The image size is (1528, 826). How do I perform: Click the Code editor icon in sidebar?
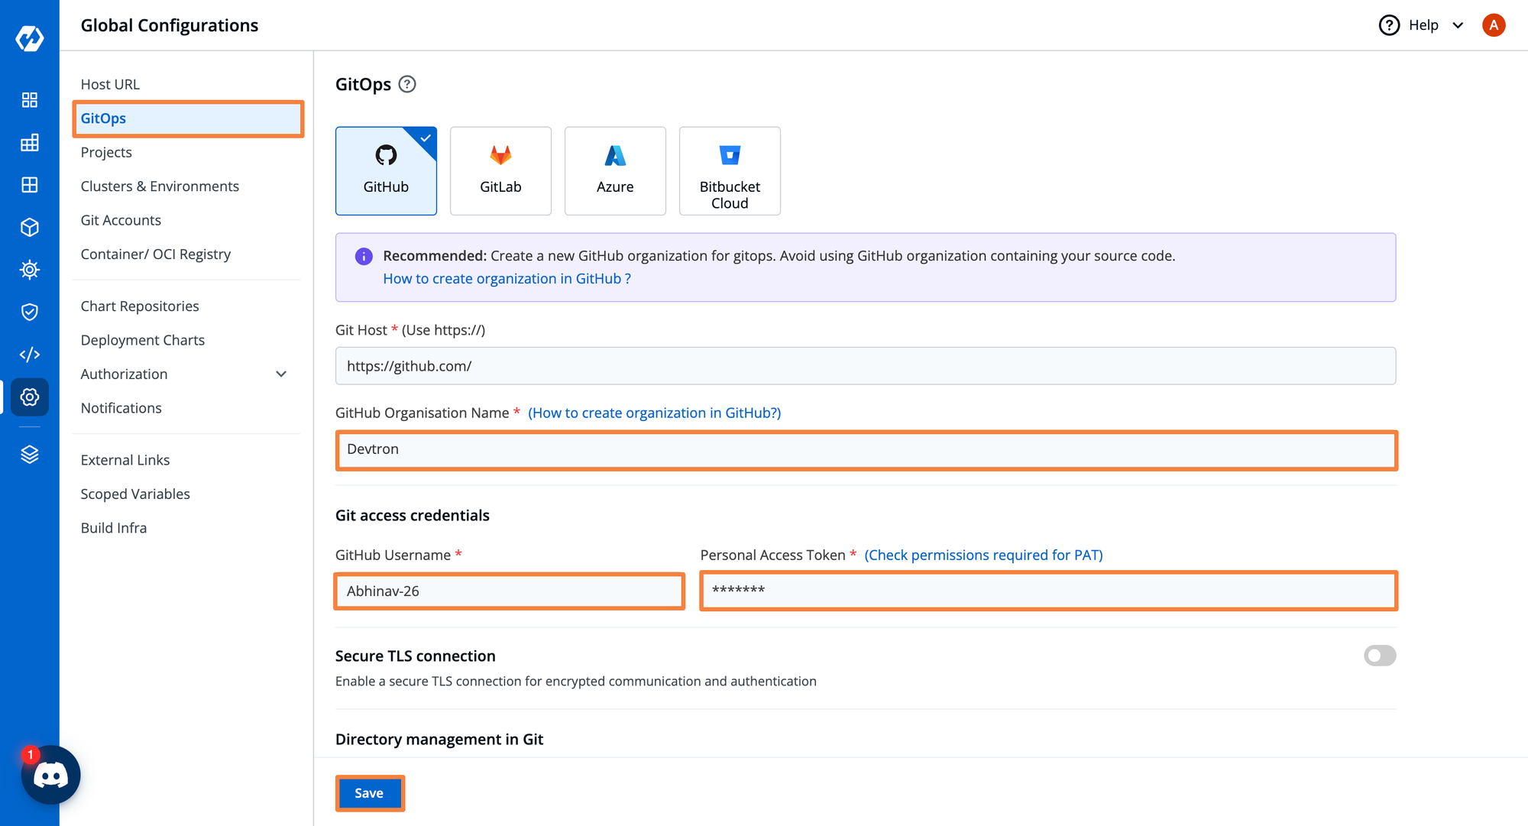click(x=30, y=354)
